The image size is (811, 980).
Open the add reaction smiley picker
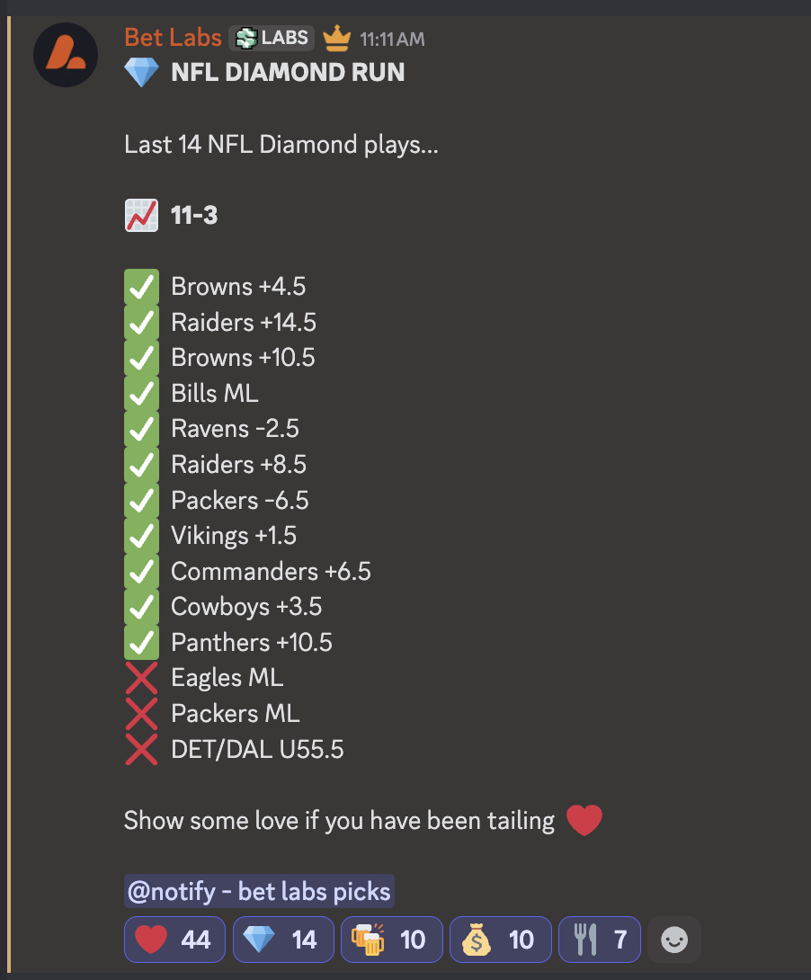click(673, 940)
